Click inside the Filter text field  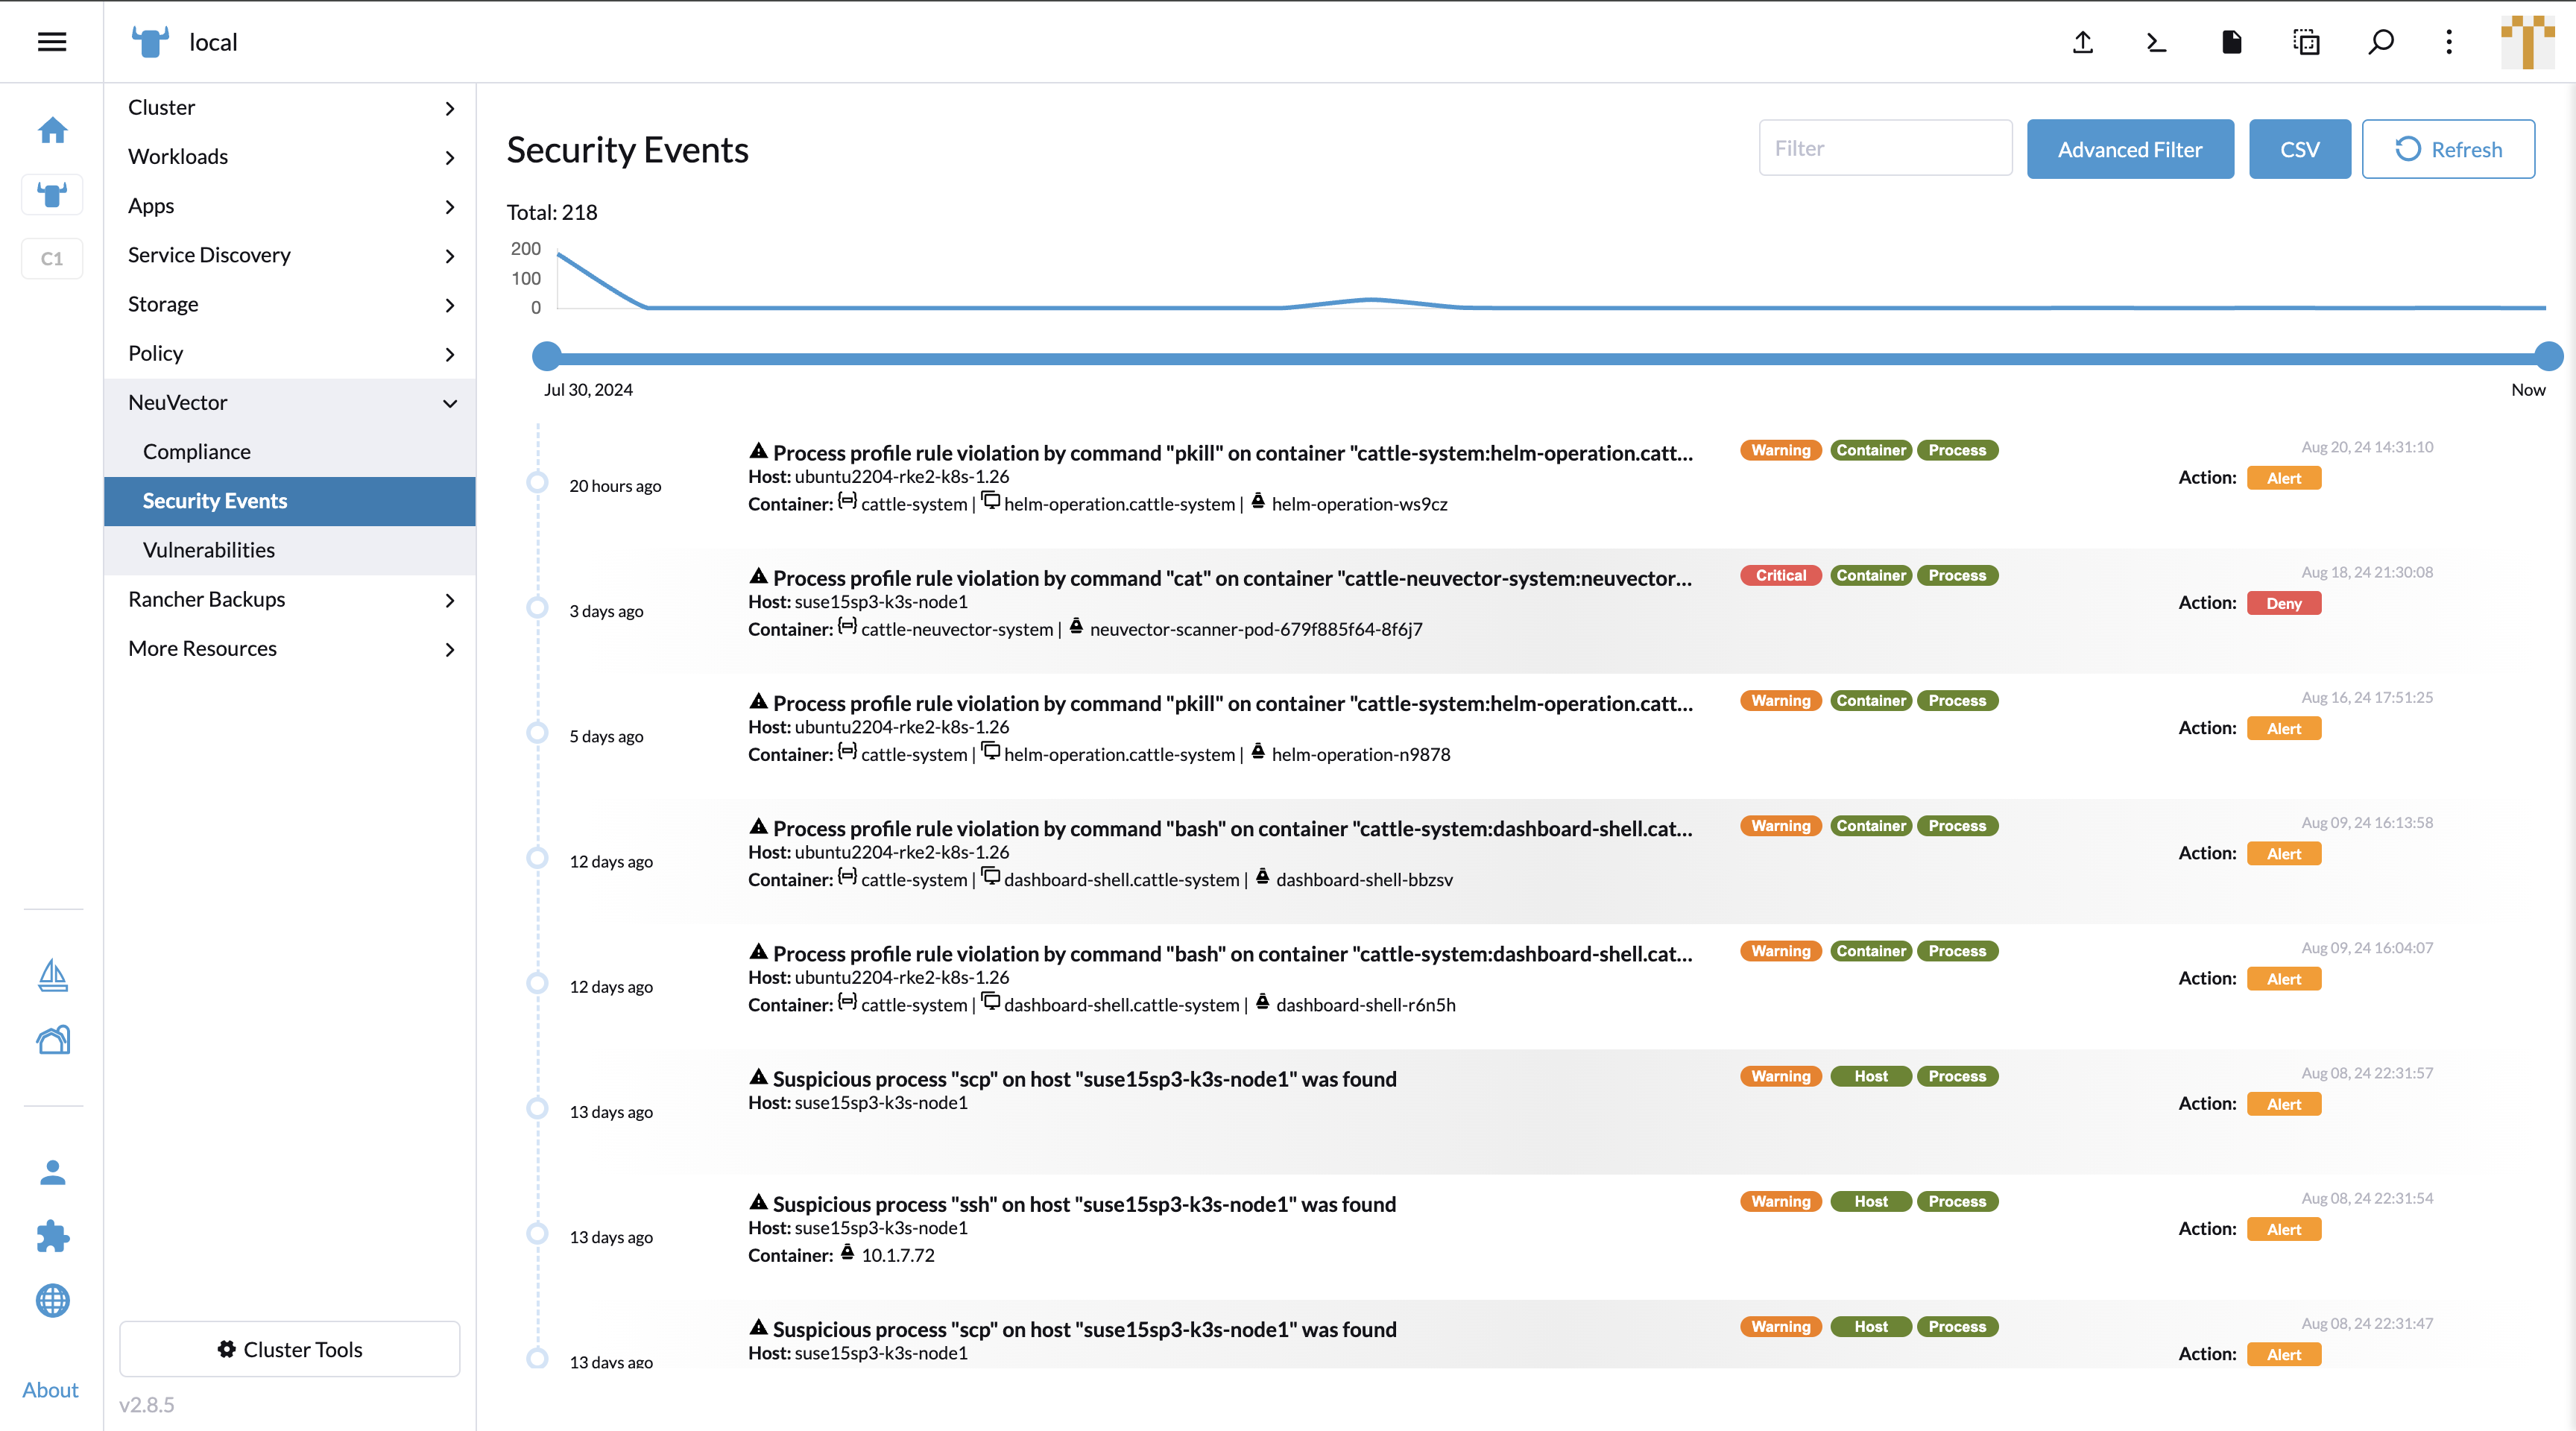point(1885,147)
